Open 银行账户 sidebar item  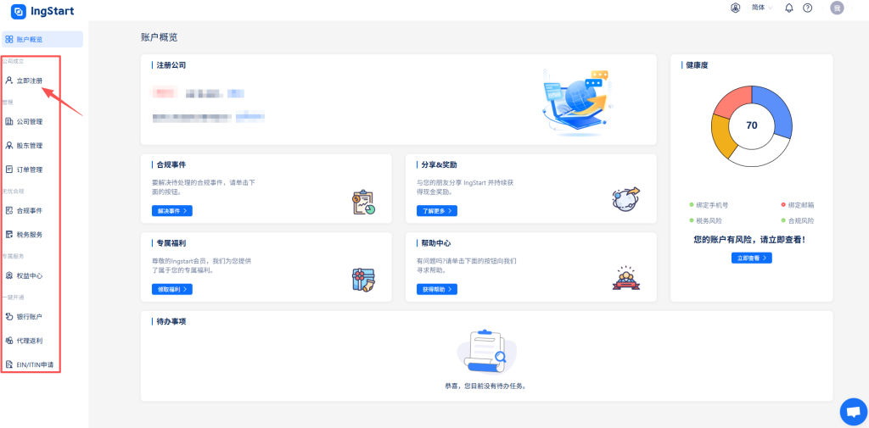31,317
